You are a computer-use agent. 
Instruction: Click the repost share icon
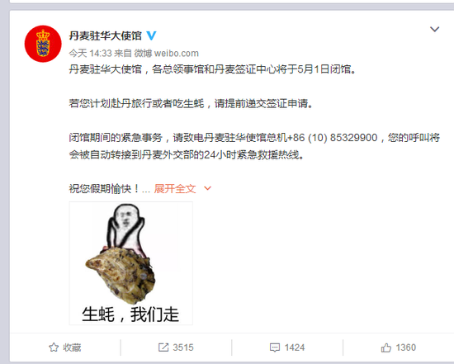coord(163,347)
